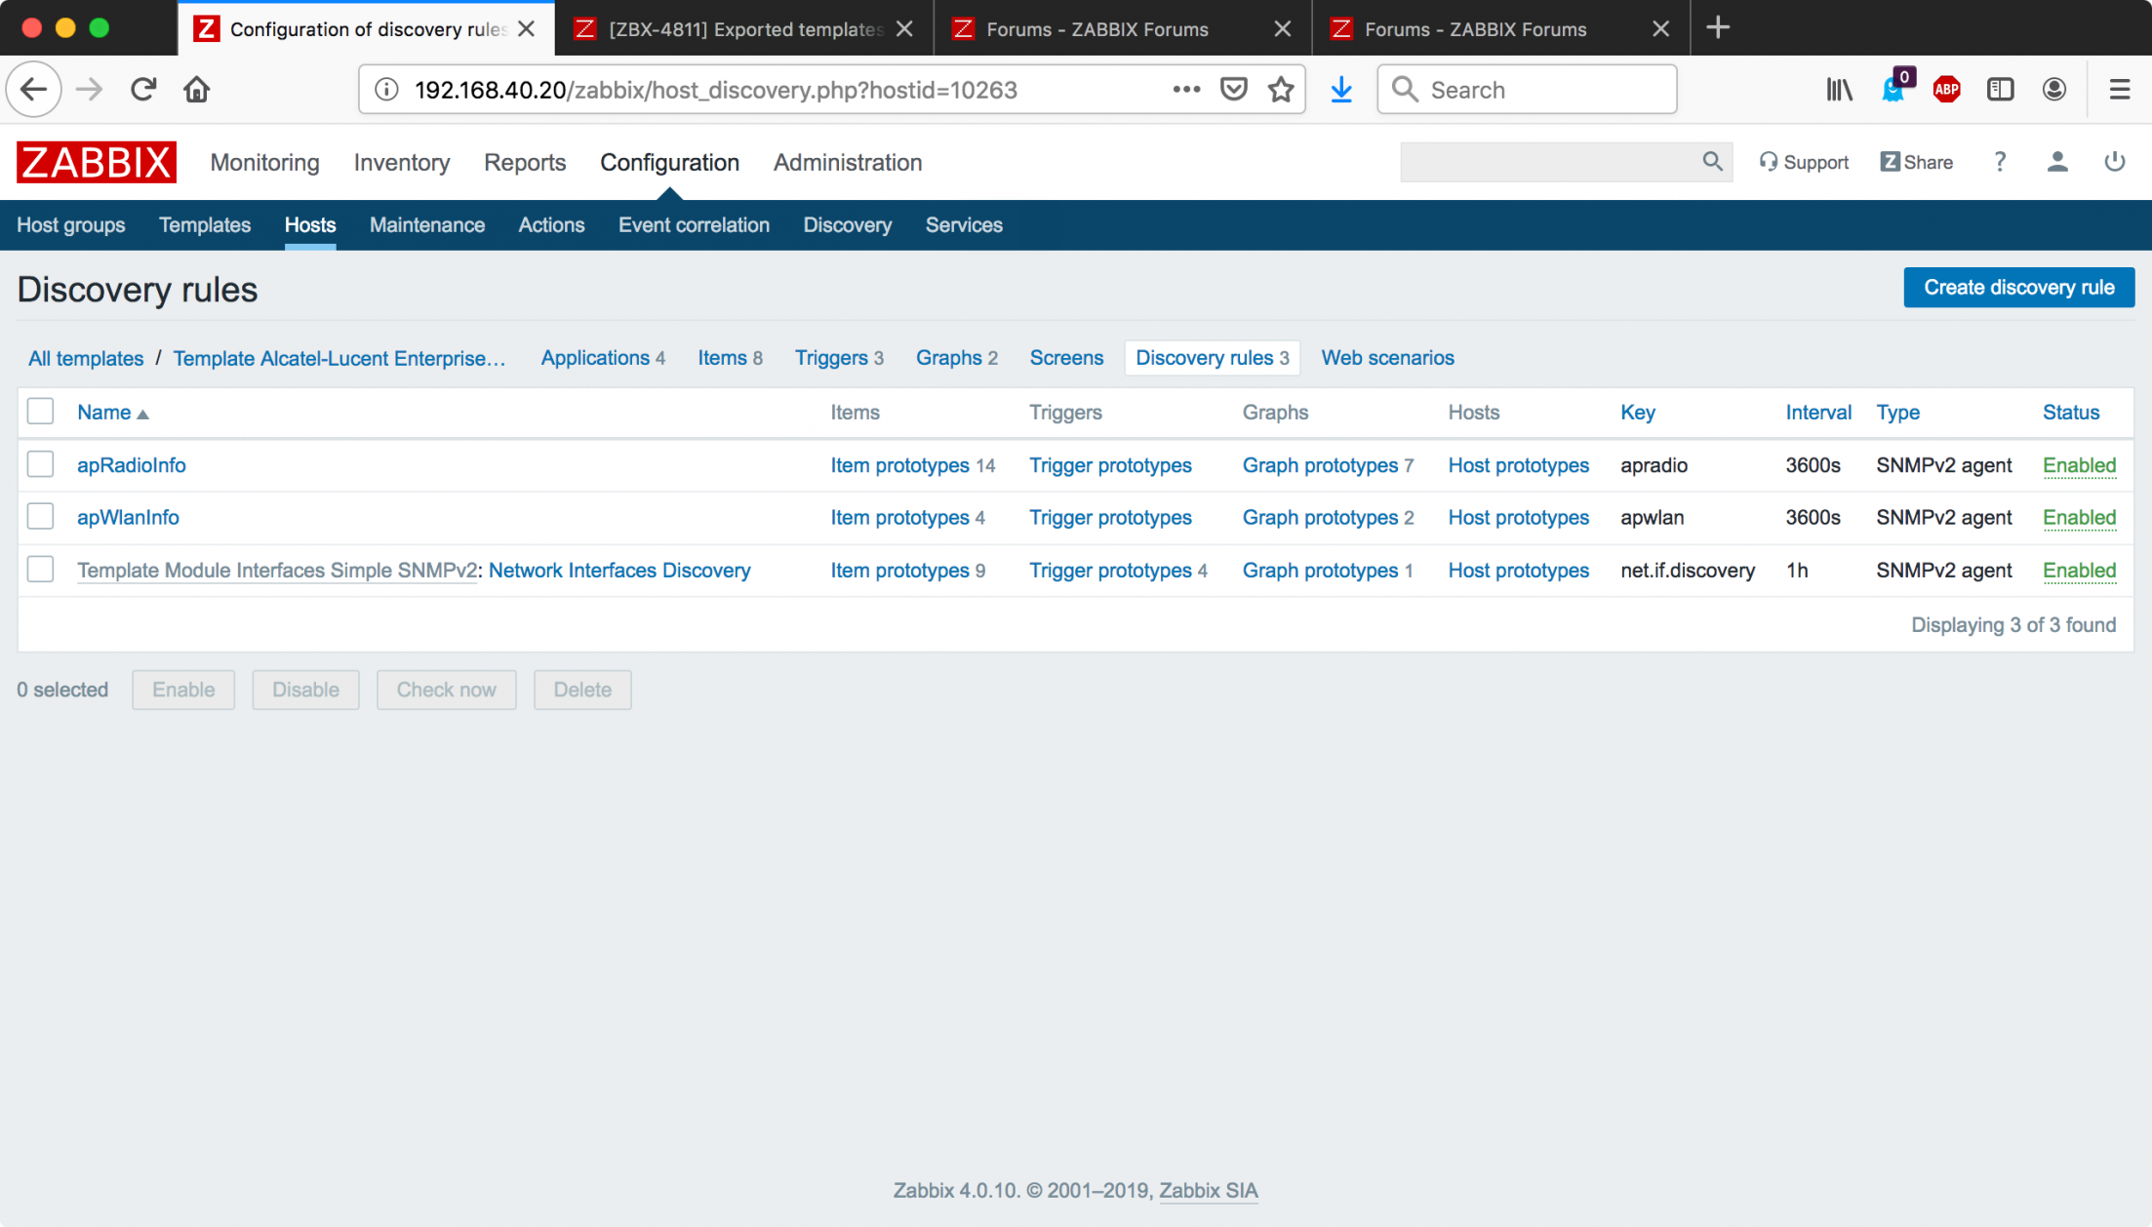Screen dimensions: 2152x1227
Task: Open the user profile icon in Zabbix header
Action: (x=2056, y=162)
